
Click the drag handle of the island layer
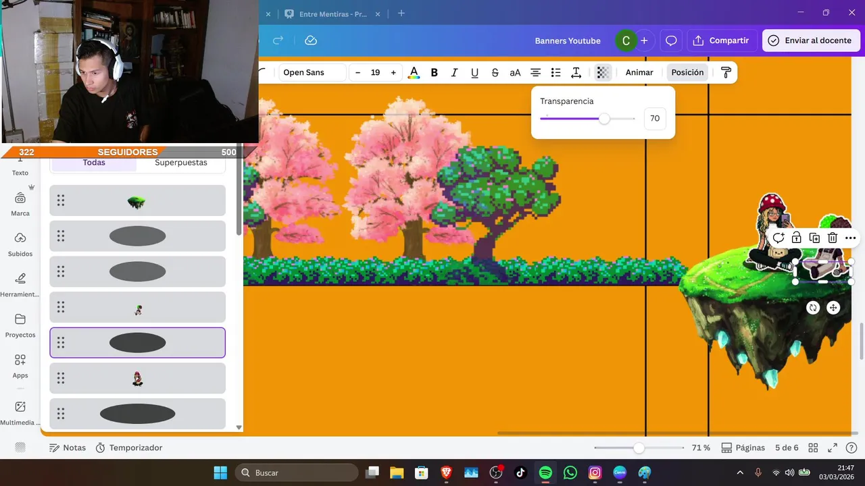pyautogui.click(x=61, y=200)
